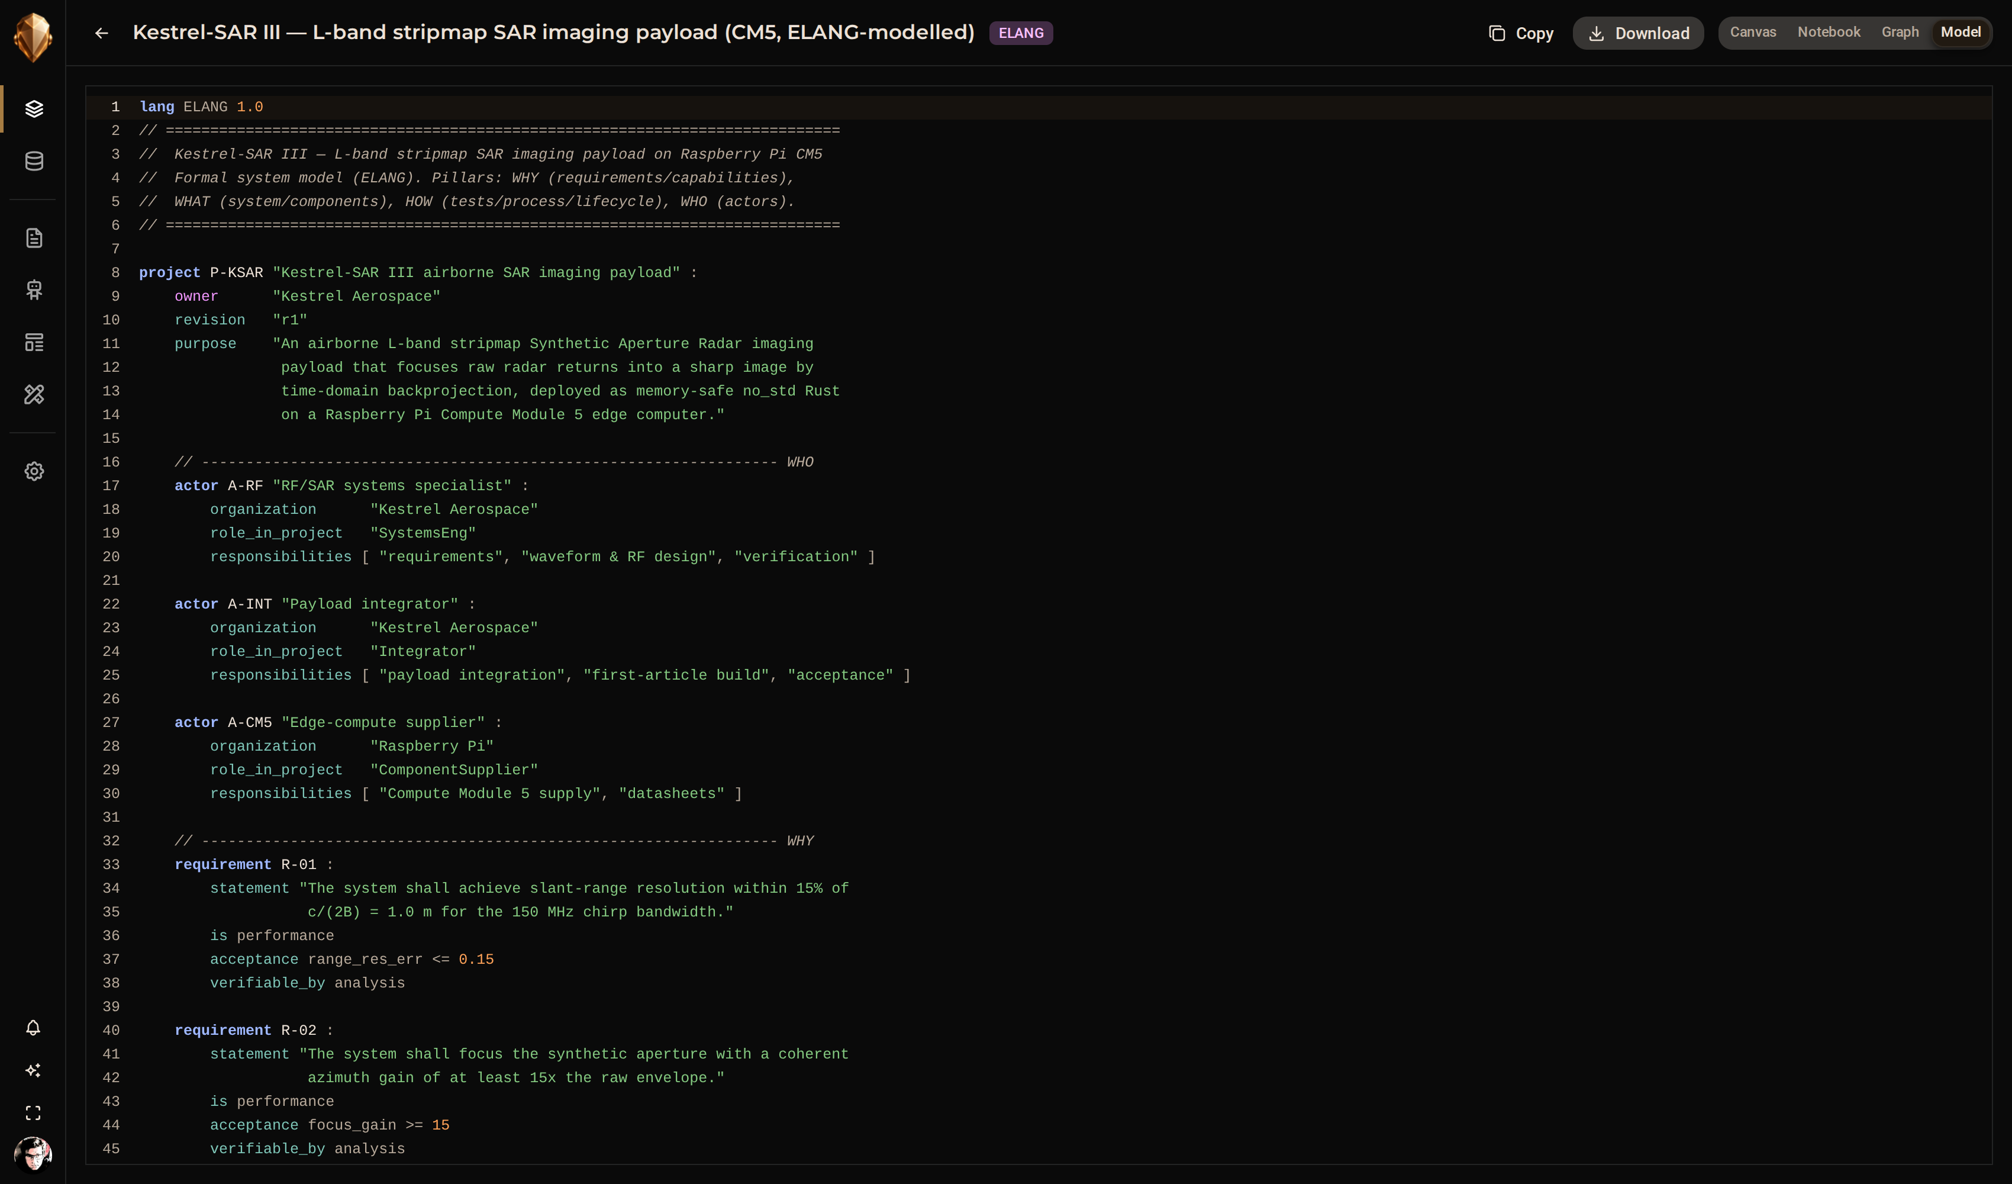Click the Kestrel-SAR III page title
This screenshot has width=2012, height=1184.
point(553,32)
